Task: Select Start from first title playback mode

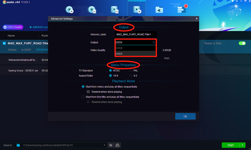Action: pyautogui.click(x=83, y=97)
